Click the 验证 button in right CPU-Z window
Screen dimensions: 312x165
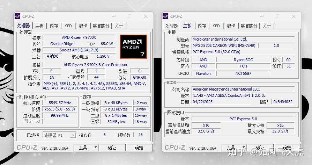tap(260, 148)
